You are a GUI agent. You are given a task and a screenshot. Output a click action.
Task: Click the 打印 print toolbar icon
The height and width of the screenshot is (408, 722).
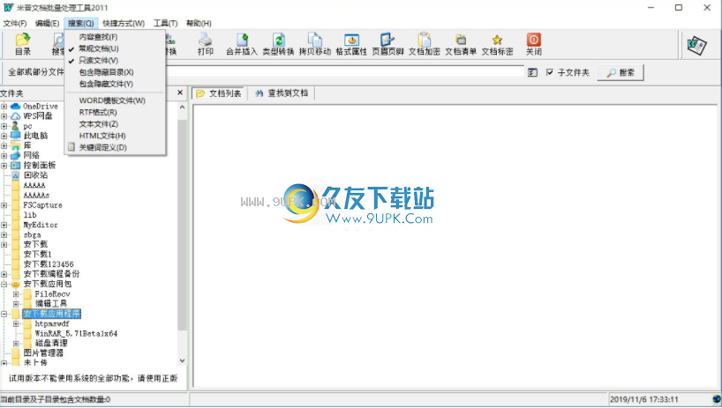[x=206, y=44]
